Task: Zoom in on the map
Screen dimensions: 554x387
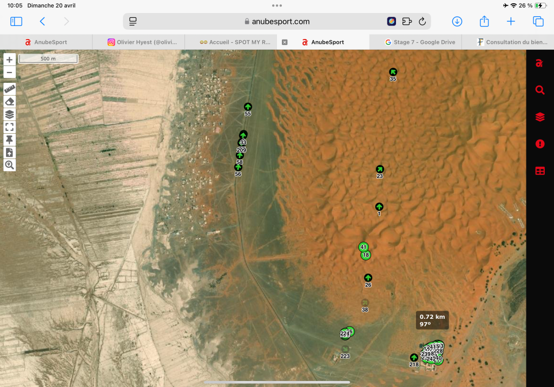Action: [10, 60]
